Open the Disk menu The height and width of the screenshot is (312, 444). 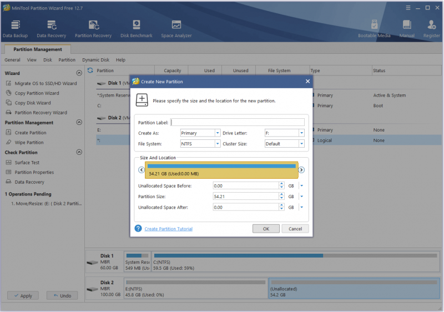click(x=48, y=60)
